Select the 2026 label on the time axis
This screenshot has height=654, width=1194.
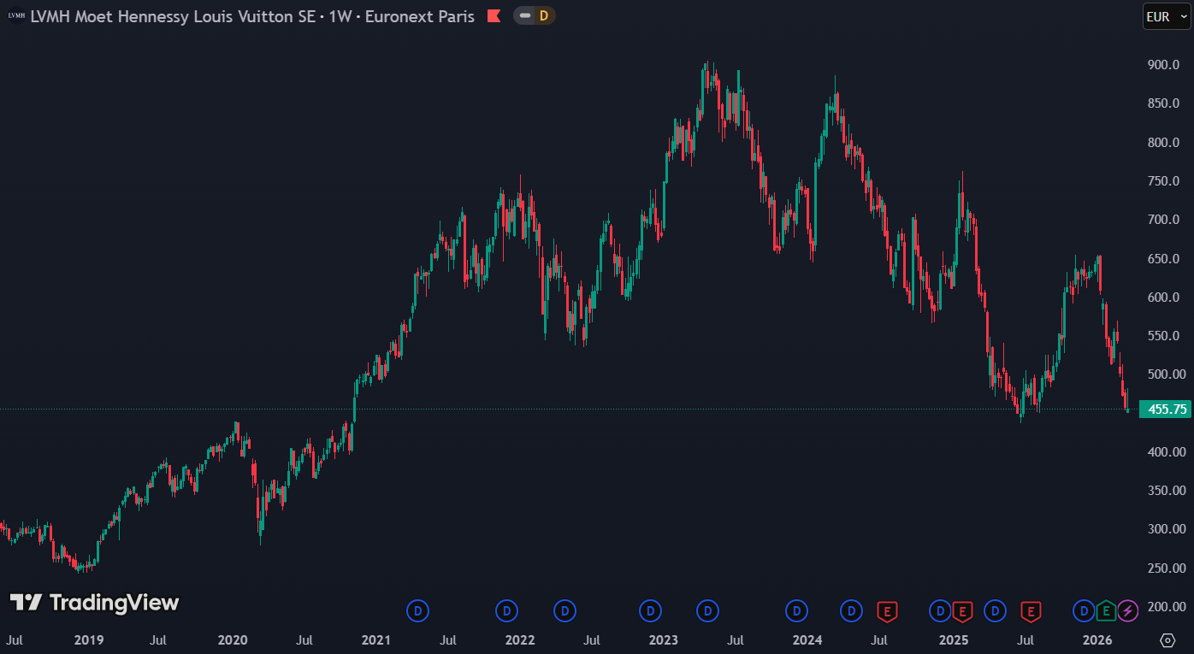1097,640
